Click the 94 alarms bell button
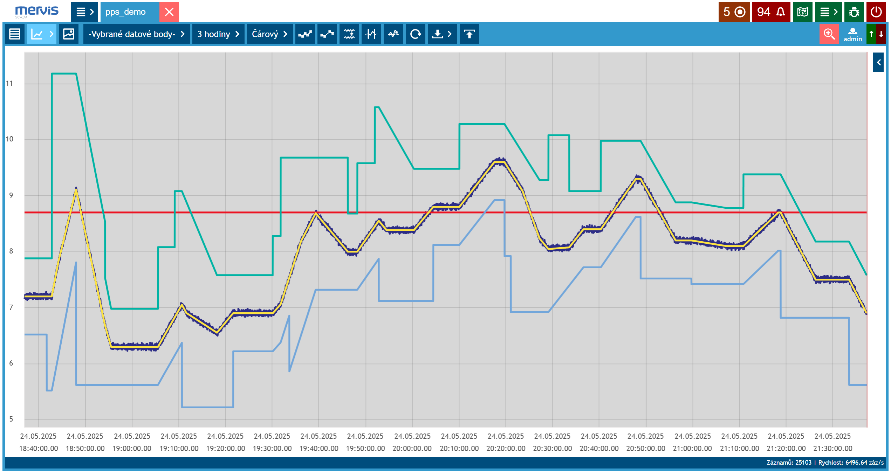 point(771,12)
